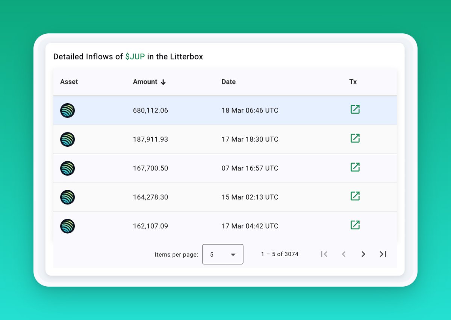Click the $JUP token name in title
Screen dimensions: 451x320
pyautogui.click(x=135, y=57)
